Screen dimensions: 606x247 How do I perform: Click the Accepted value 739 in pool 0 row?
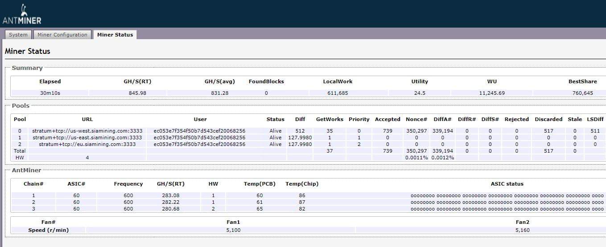(x=388, y=131)
